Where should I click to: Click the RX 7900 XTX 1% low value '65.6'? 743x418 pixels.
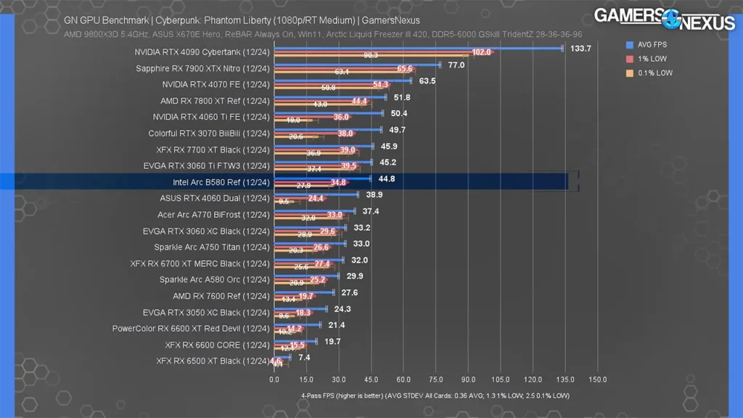click(405, 68)
